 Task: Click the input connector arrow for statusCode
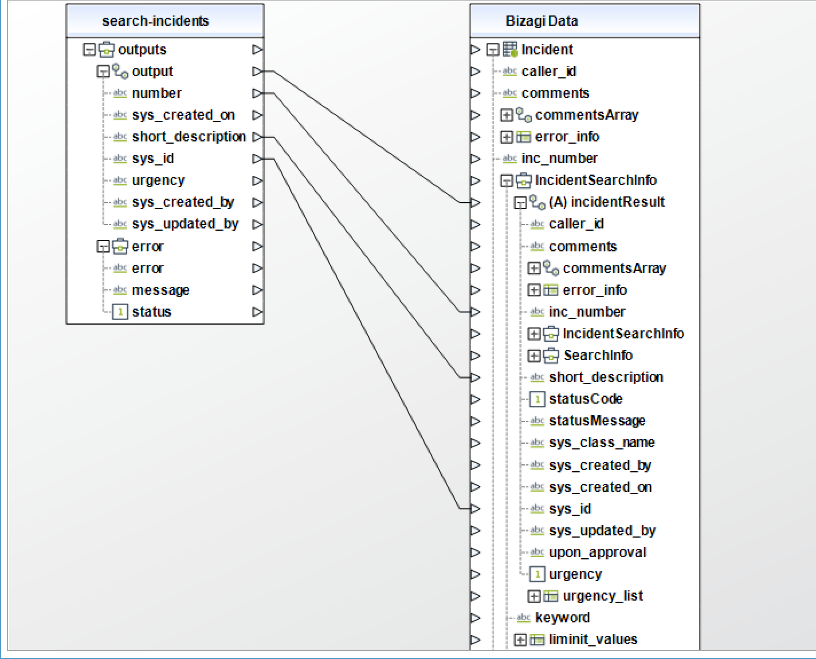(x=476, y=399)
